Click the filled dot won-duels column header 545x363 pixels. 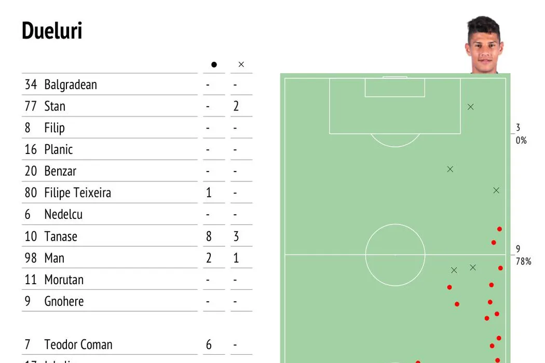[214, 65]
